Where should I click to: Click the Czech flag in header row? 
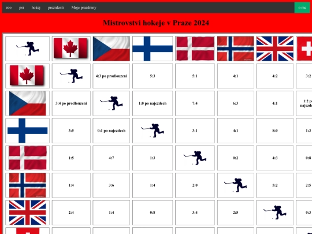(x=112, y=49)
